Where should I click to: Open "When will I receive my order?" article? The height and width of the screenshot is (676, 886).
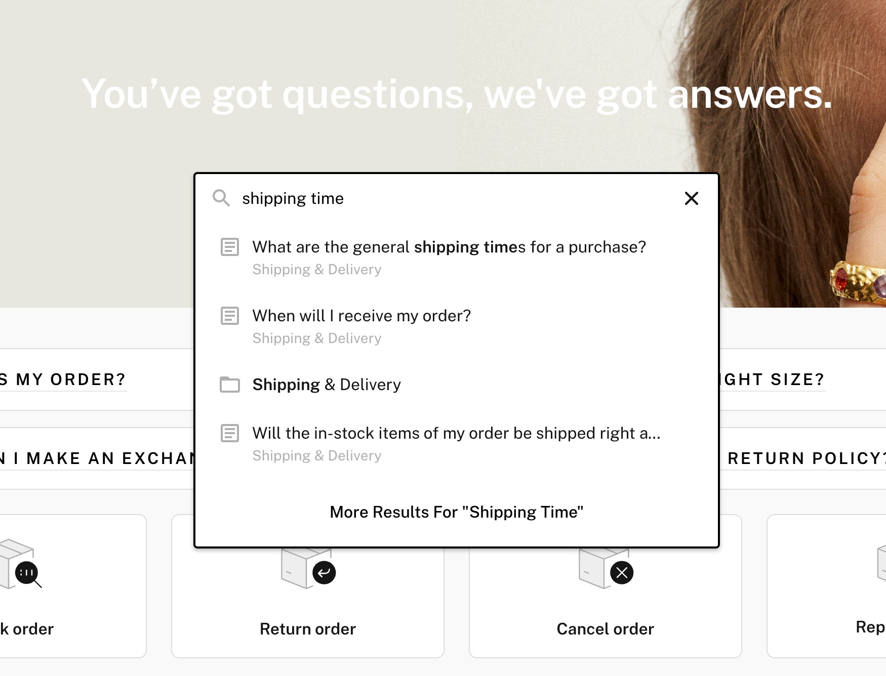coord(361,315)
